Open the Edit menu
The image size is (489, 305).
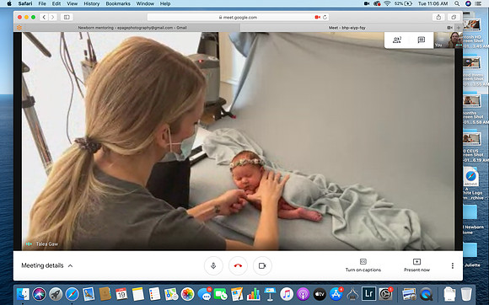pyautogui.click(x=56, y=3)
